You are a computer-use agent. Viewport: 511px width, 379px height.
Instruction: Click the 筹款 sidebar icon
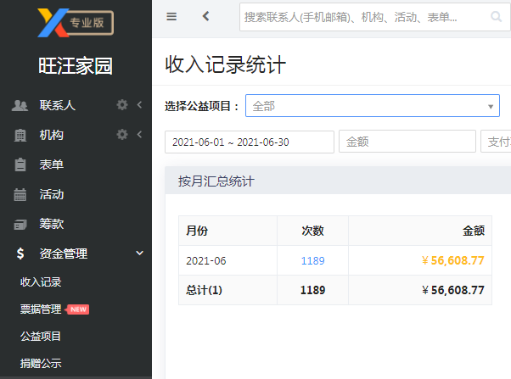pyautogui.click(x=20, y=225)
